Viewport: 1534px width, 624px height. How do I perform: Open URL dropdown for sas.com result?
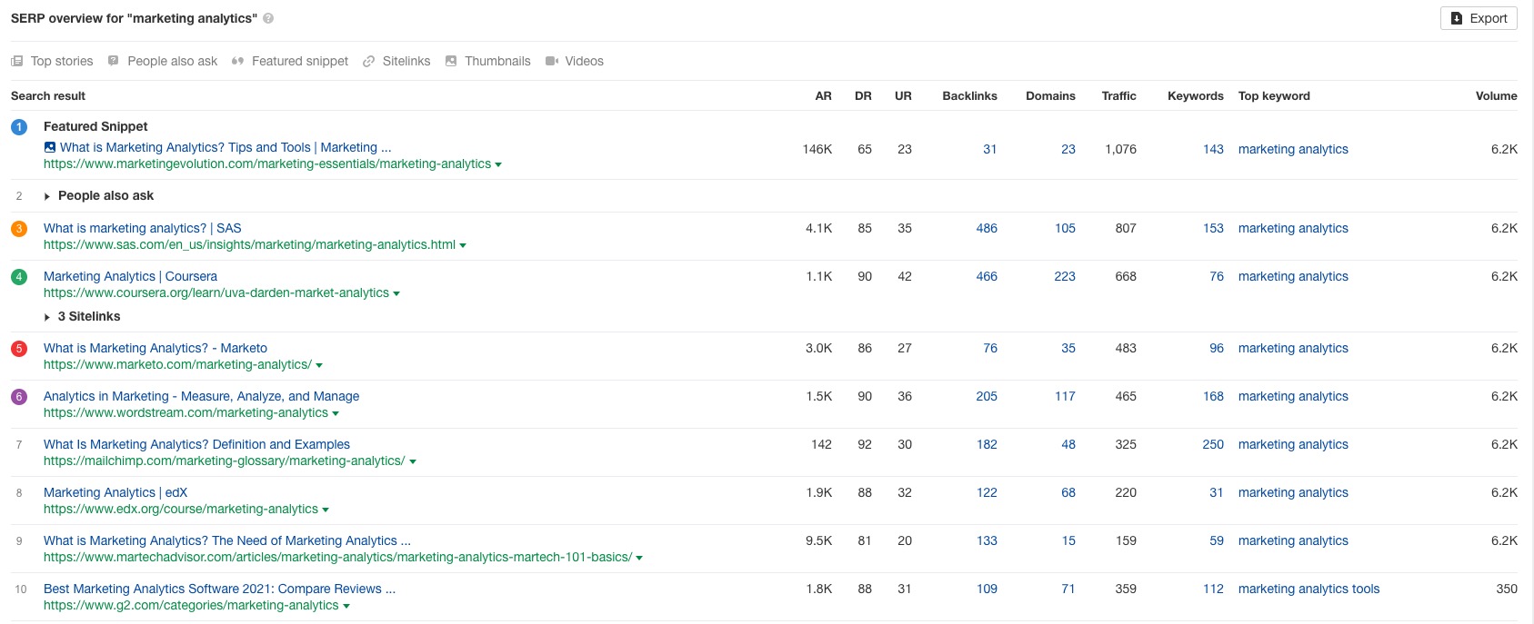(463, 245)
